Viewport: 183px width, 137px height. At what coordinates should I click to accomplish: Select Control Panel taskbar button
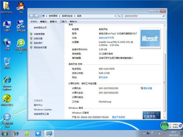(49, 134)
